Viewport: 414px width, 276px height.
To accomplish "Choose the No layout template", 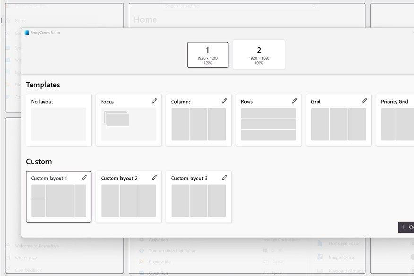I will (59, 120).
